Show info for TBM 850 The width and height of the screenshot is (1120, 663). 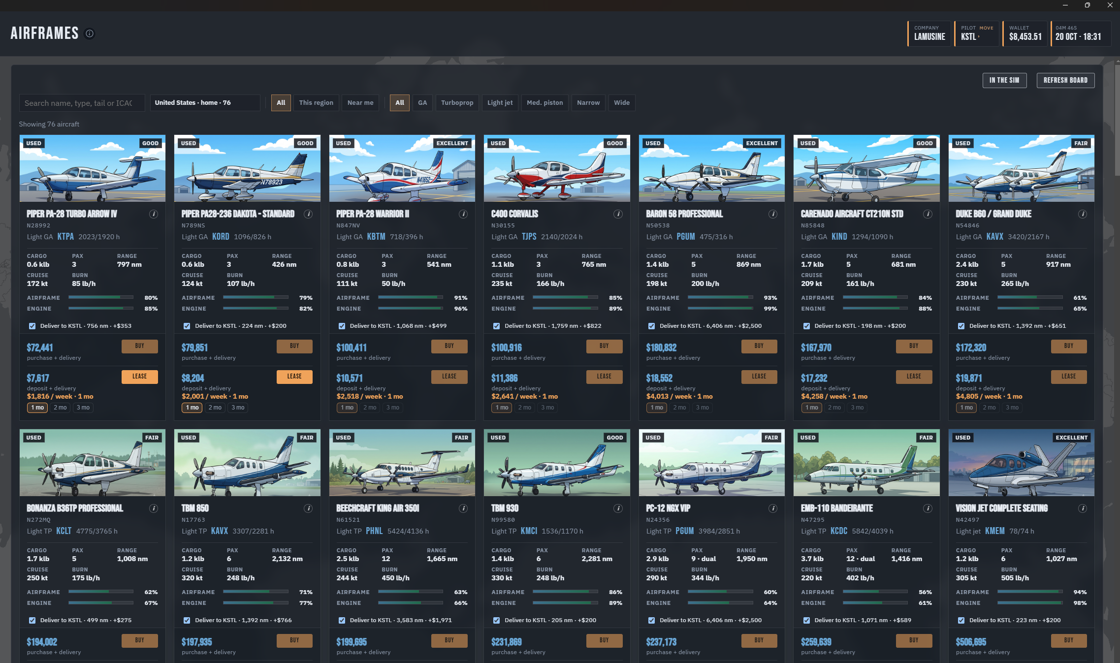[x=308, y=508]
